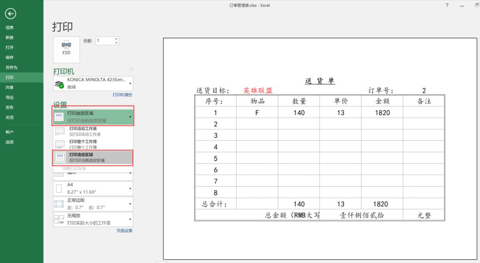Click the printer info icon beside 打印机

click(131, 68)
